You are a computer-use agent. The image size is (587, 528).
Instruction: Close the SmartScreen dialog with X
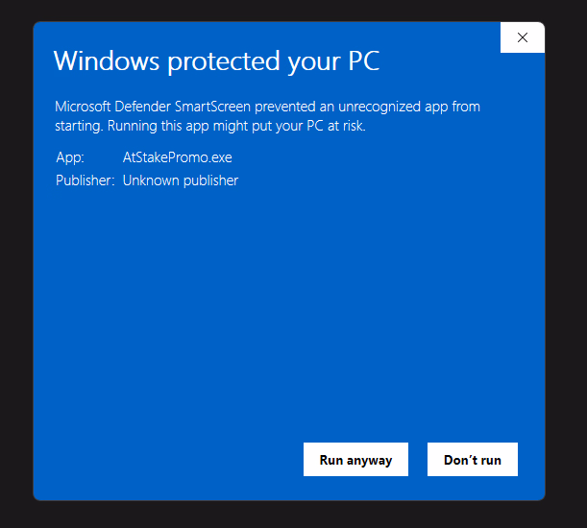523,37
